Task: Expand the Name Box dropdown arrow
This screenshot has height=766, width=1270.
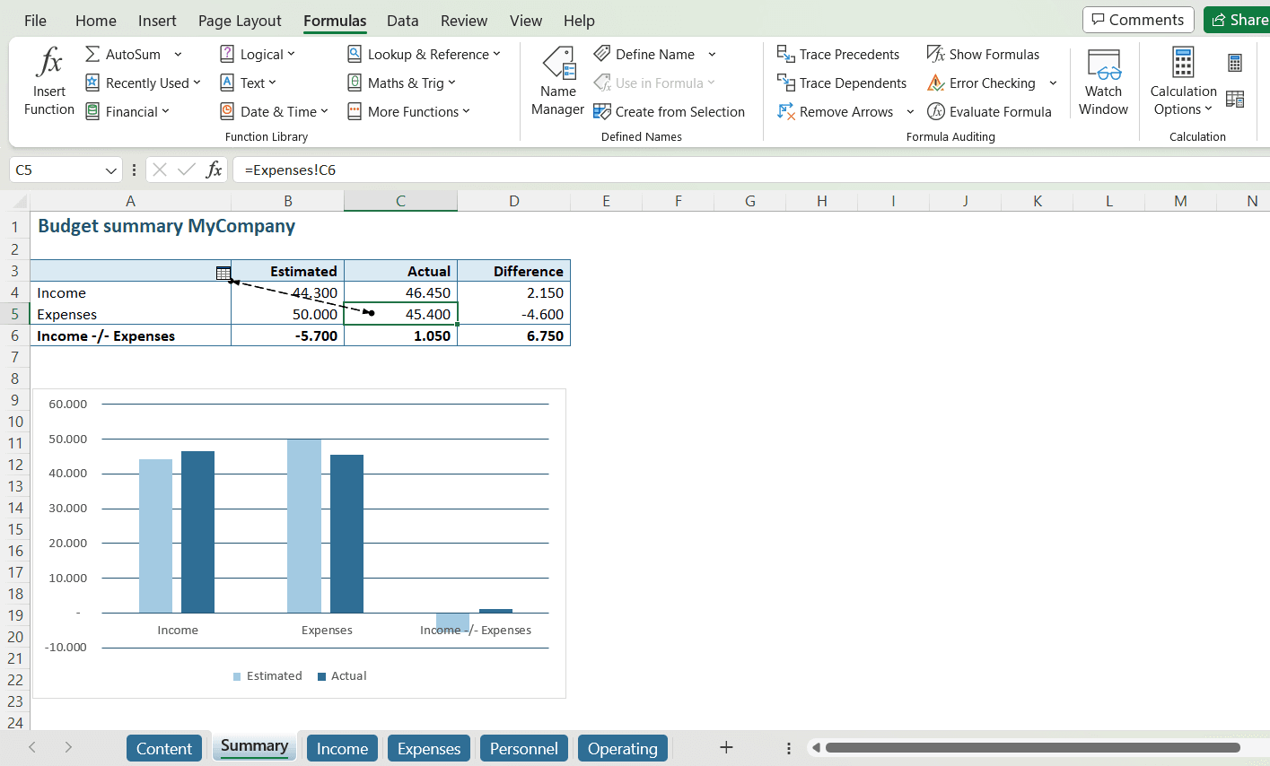Action: point(111,170)
